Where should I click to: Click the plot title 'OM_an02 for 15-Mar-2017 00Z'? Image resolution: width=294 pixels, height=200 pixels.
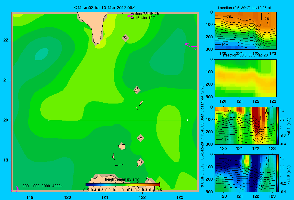coord(104,8)
